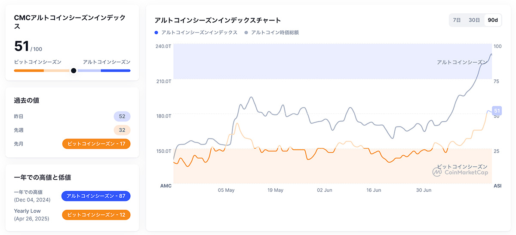
Task: Click the ASI right axis label
Action: click(498, 186)
